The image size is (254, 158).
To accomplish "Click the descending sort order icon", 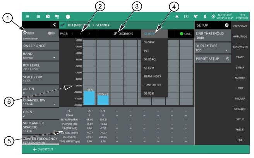I will coord(122,34).
